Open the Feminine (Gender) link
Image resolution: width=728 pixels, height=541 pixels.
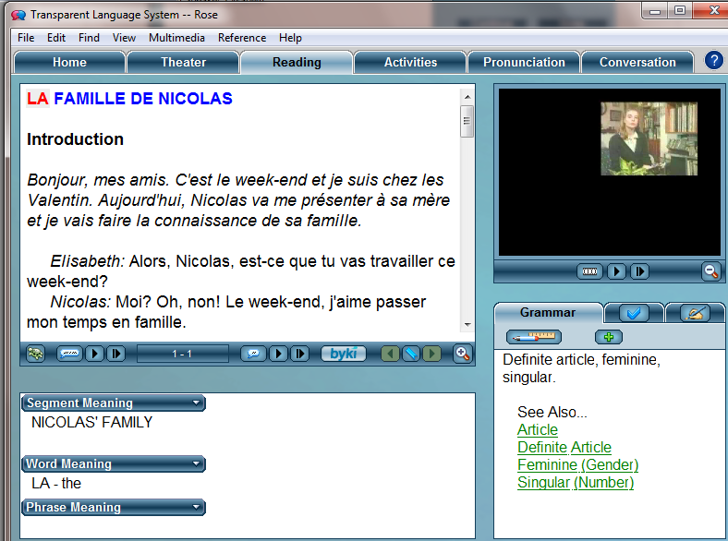point(577,465)
